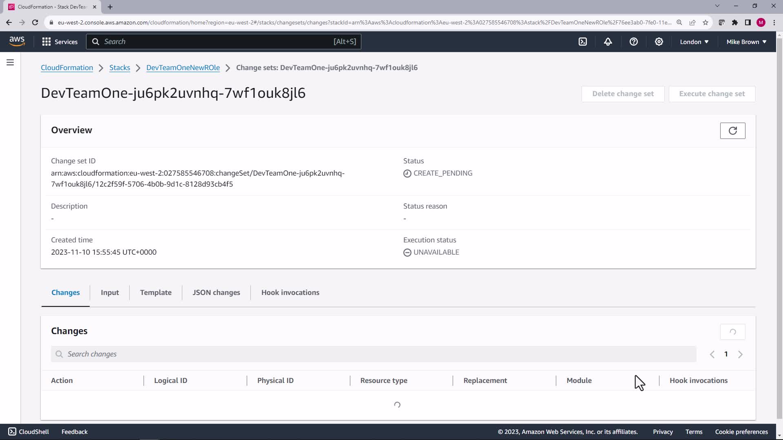Click the AWS logo home icon
This screenshot has height=440, width=783.
point(17,42)
